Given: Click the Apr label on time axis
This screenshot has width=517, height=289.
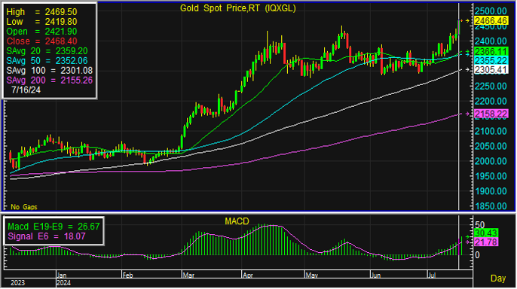Looking at the screenshot, I should [x=248, y=275].
